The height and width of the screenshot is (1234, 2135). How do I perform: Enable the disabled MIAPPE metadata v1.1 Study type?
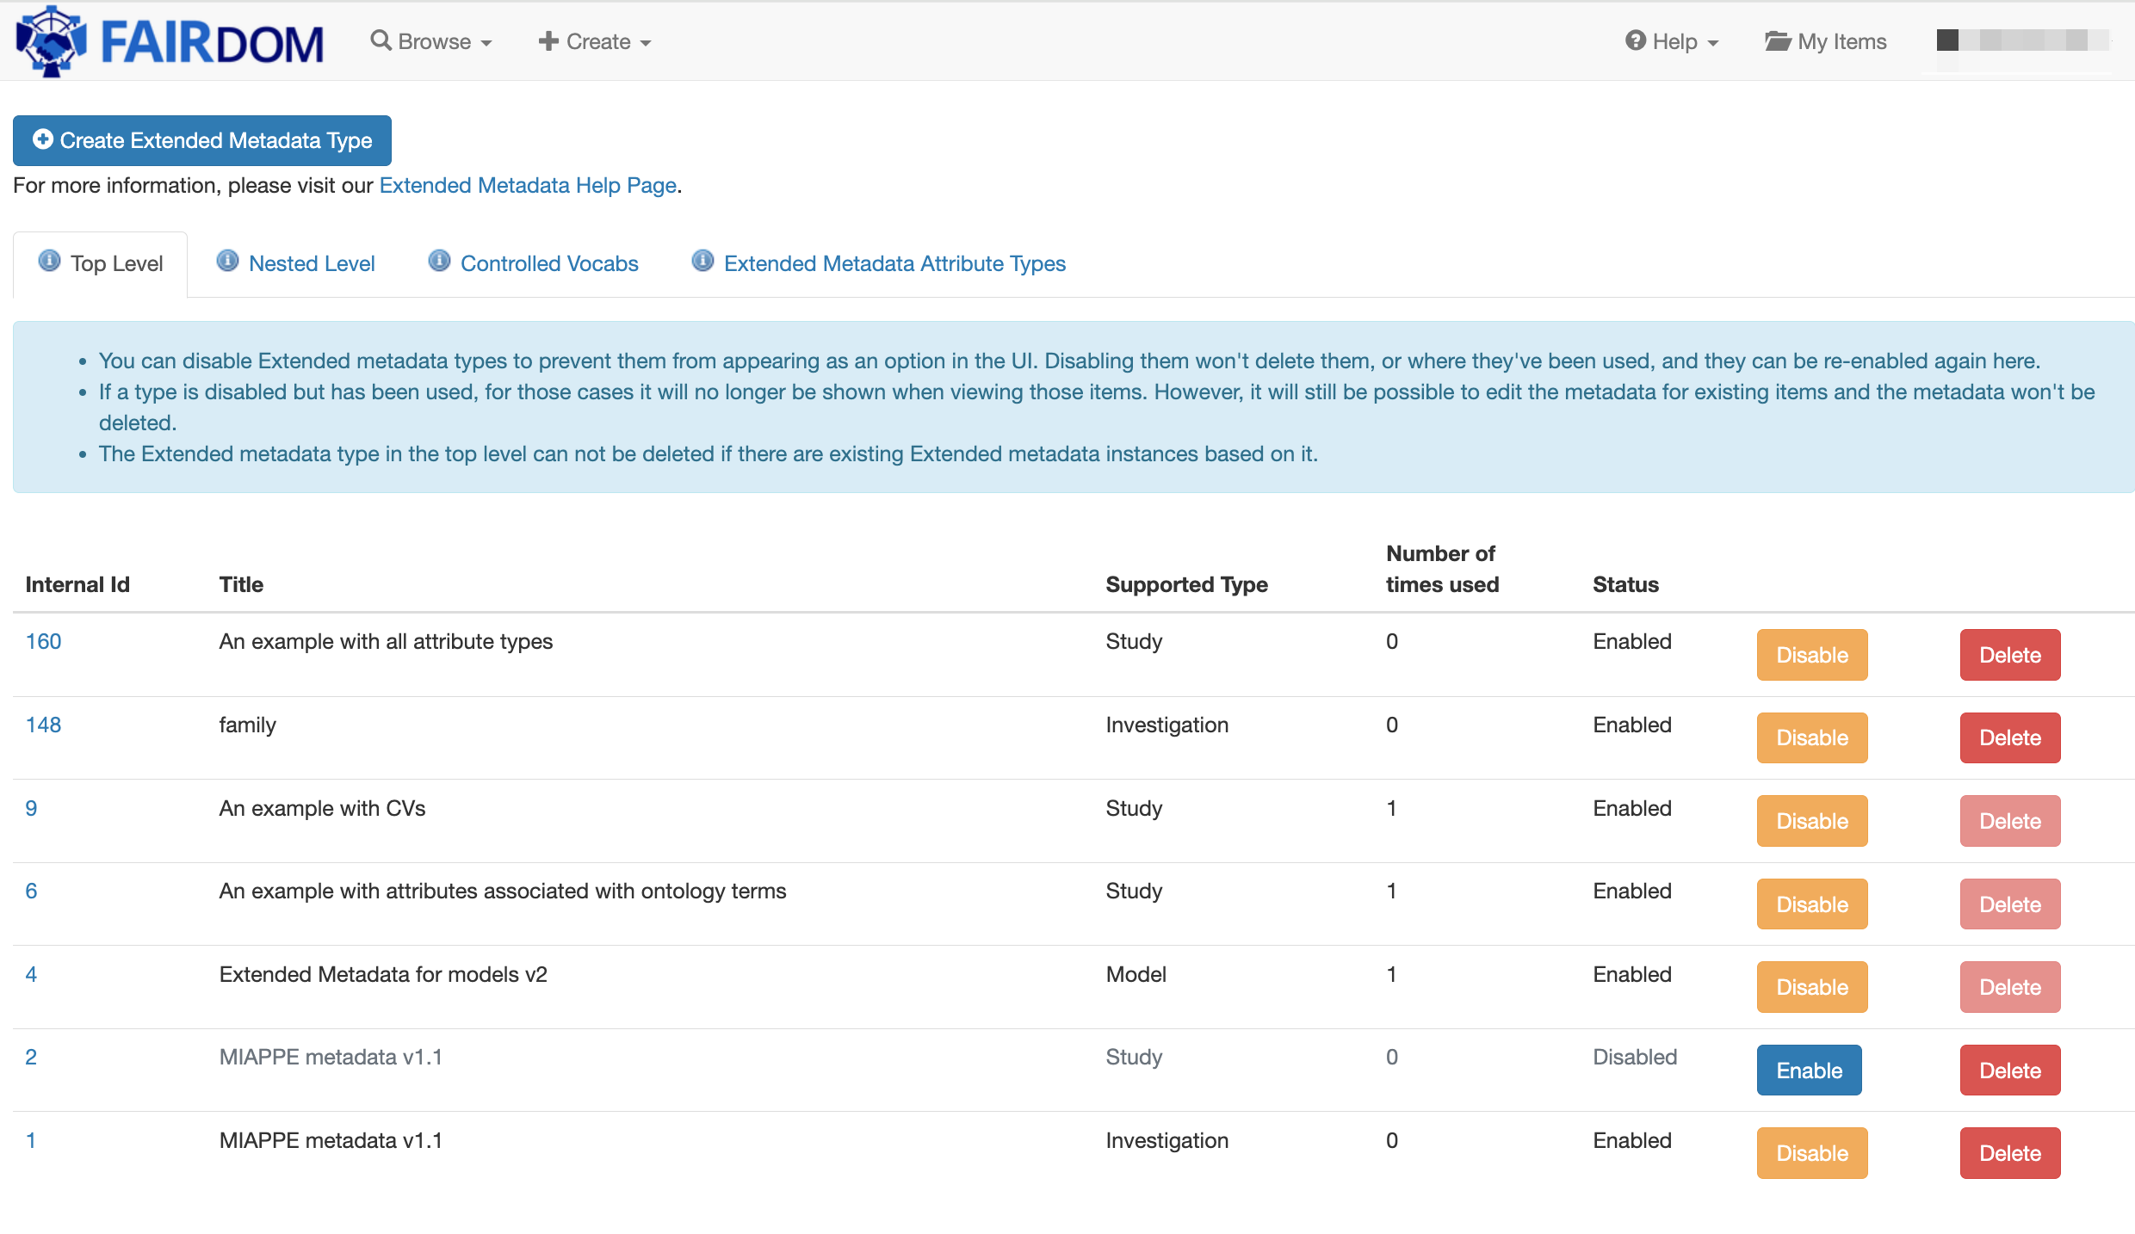tap(1809, 1070)
